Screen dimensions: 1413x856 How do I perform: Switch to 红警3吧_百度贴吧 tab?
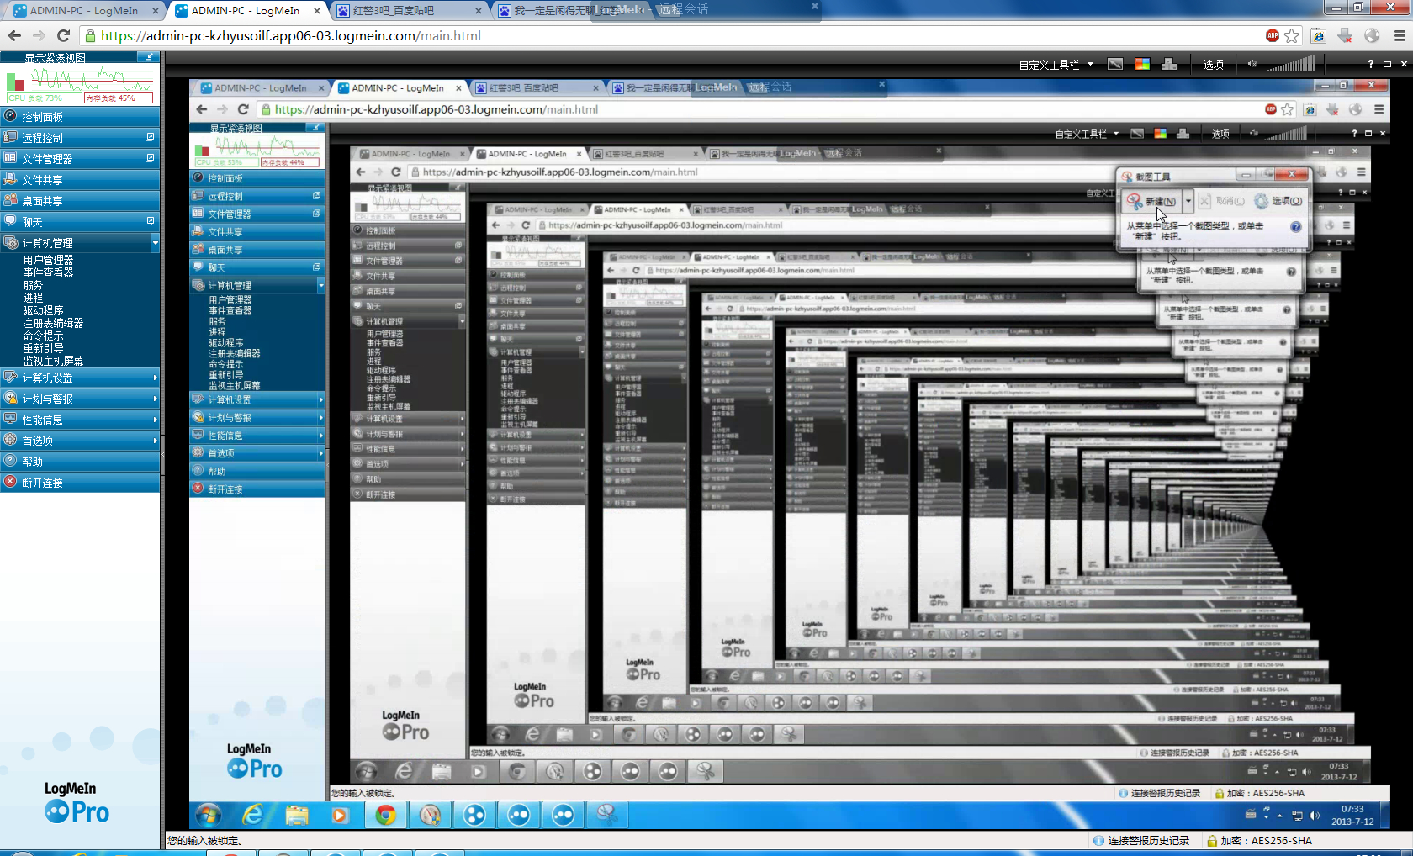click(409, 11)
